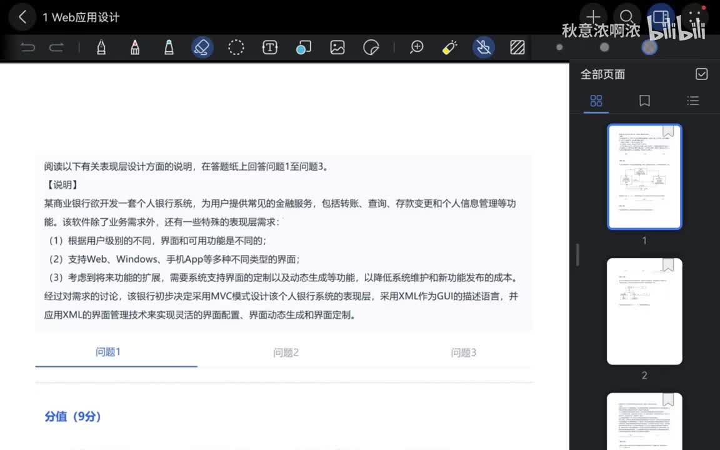
Task: Toggle select-all pages checkbox
Action: (701, 74)
